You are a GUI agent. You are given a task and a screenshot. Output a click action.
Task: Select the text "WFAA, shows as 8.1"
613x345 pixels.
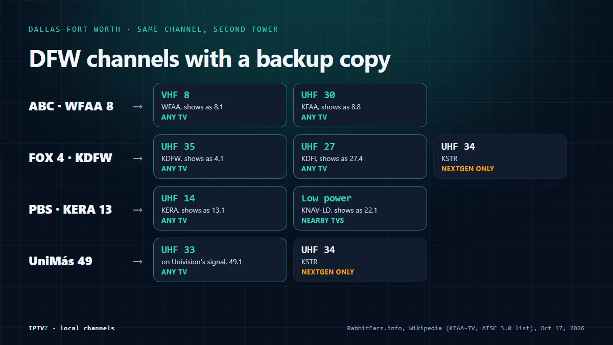click(x=192, y=107)
